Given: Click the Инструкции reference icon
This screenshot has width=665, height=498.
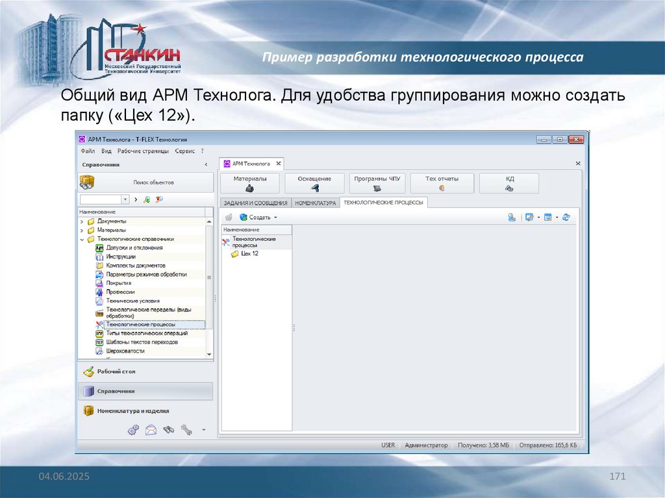Looking at the screenshot, I should 99,256.
